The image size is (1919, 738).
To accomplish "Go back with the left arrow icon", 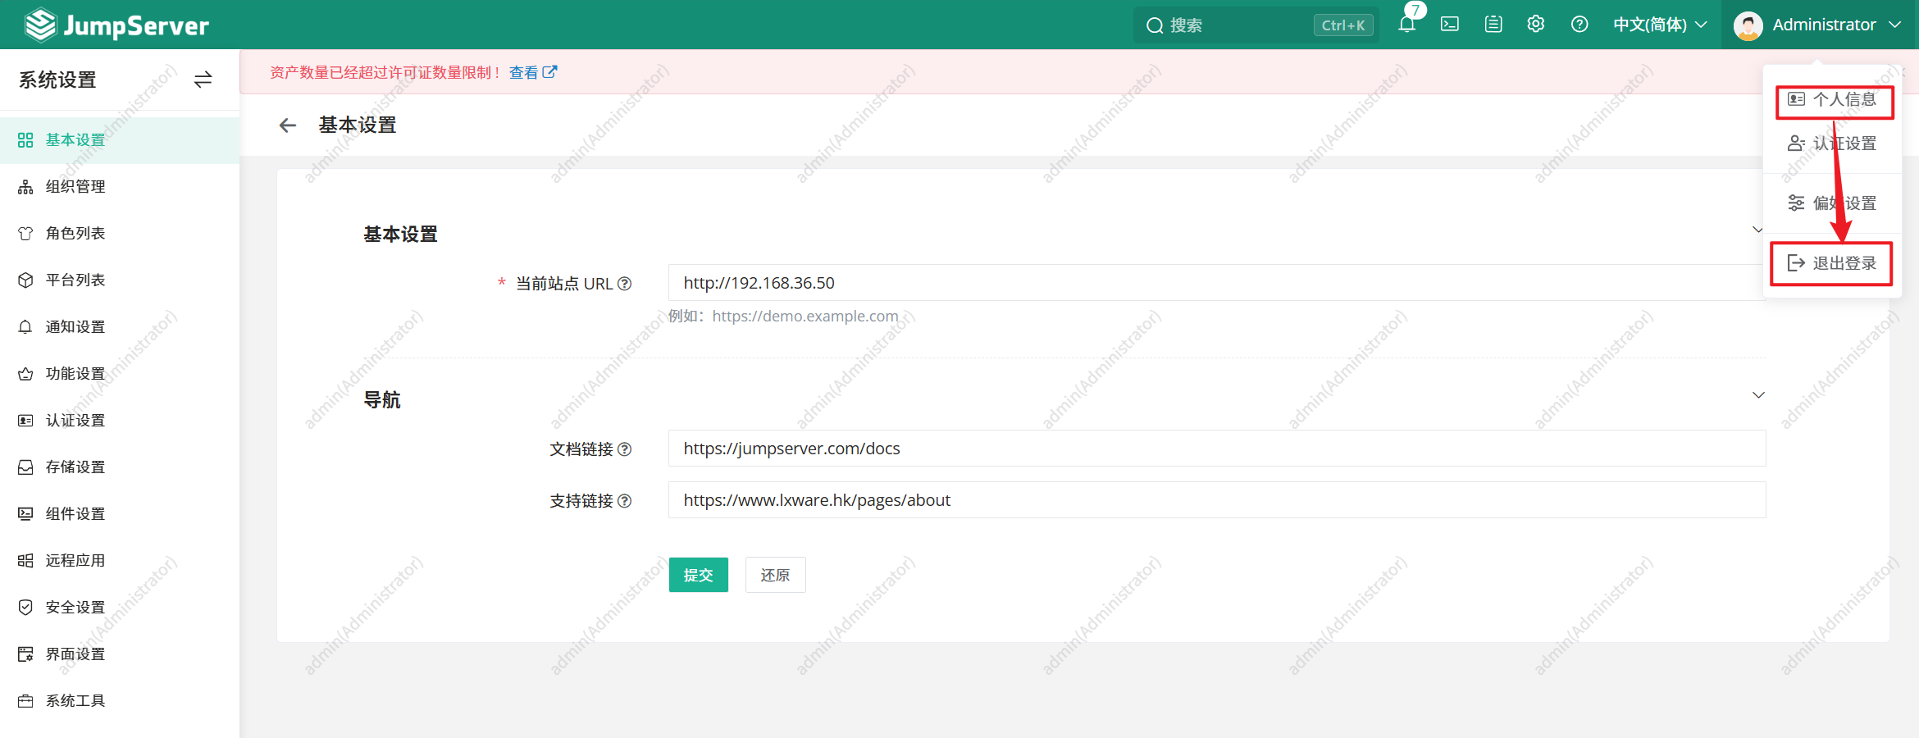I will [288, 125].
